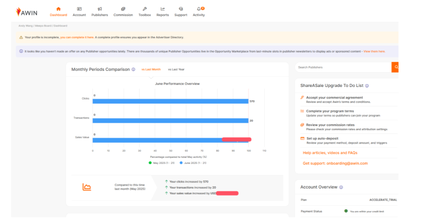
Task: Click the blue Clicks bar in chart
Action: [x=170, y=101]
